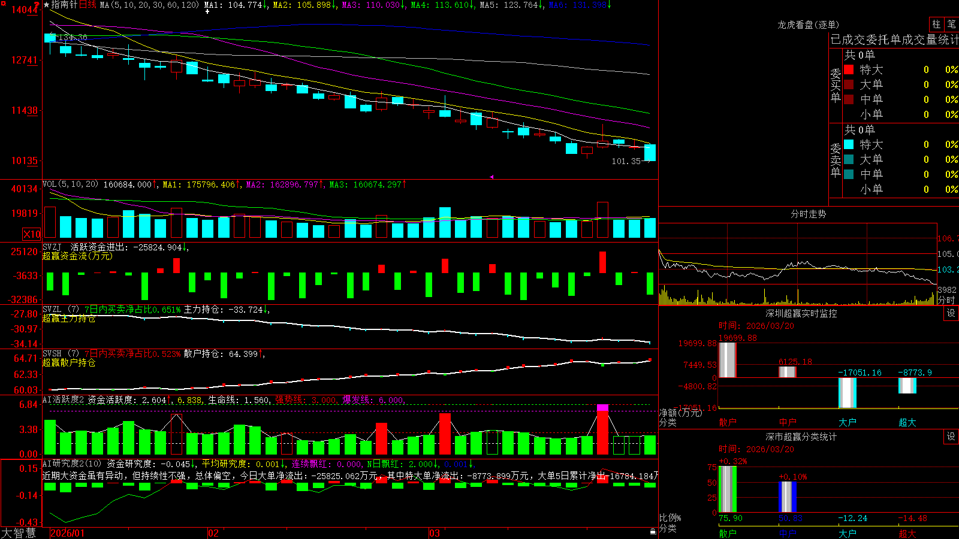The image size is (959, 539).
Task: Click the 超赢主力持仓 label
Action: pyautogui.click(x=68, y=319)
